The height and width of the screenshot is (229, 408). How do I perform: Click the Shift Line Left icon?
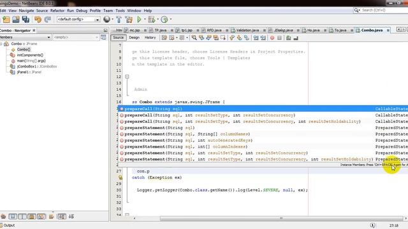point(256,38)
